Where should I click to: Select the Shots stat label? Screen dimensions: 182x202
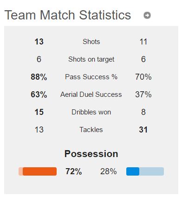tap(91, 42)
